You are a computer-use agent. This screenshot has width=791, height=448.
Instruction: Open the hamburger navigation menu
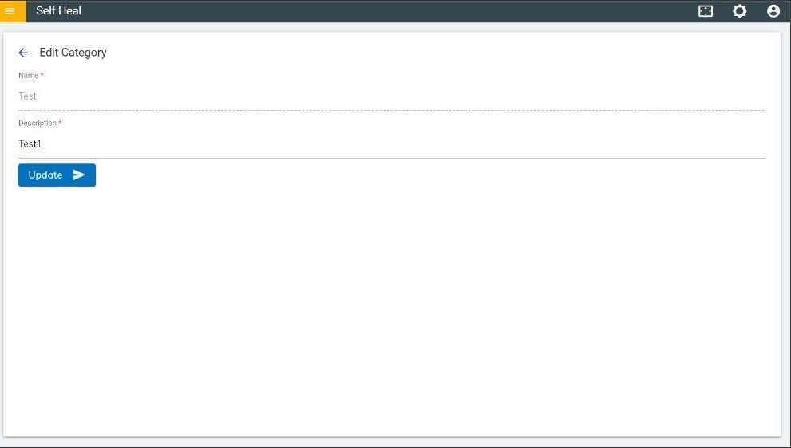coord(10,11)
